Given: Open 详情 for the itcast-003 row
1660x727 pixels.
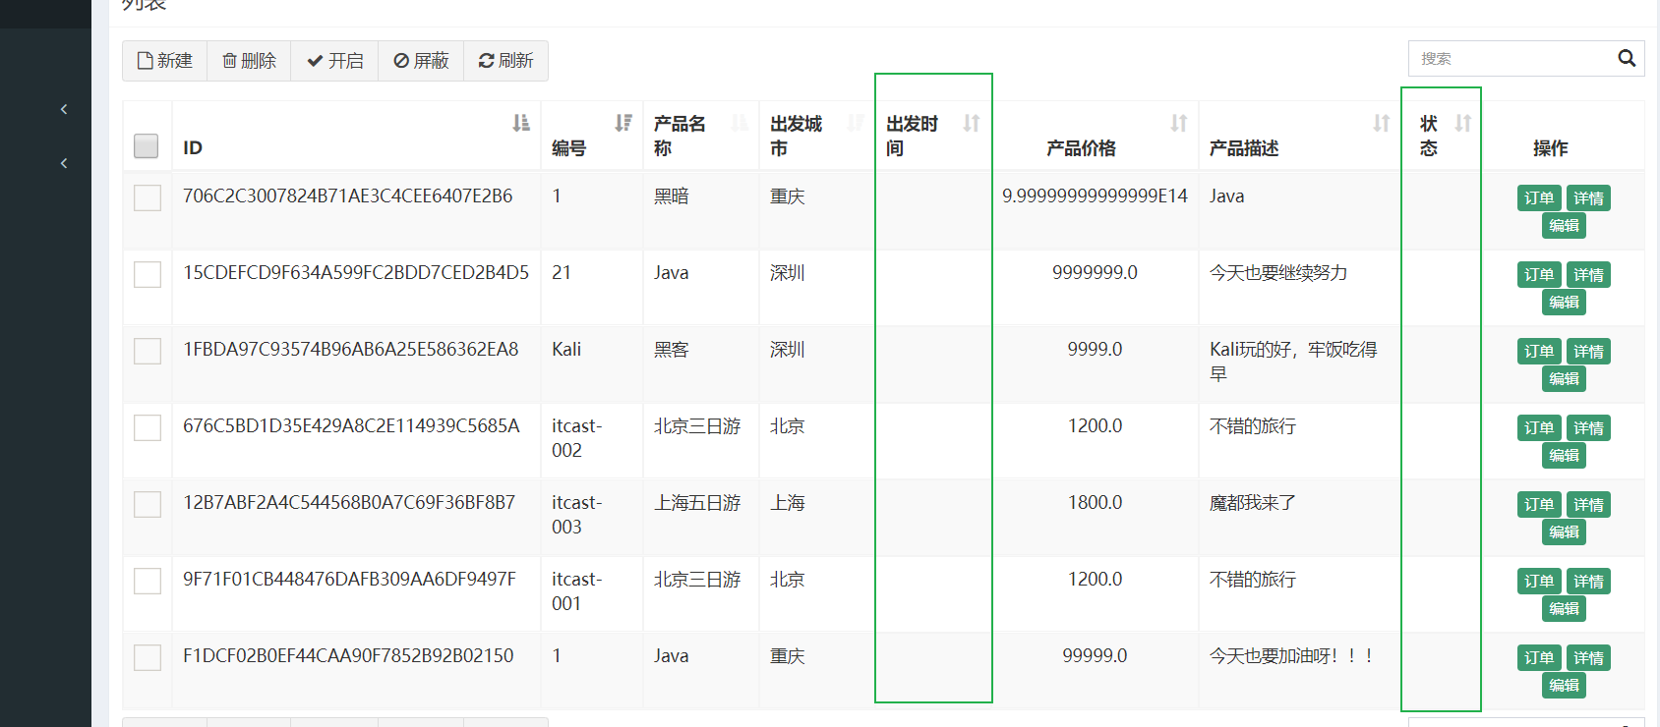Looking at the screenshot, I should pos(1588,505).
